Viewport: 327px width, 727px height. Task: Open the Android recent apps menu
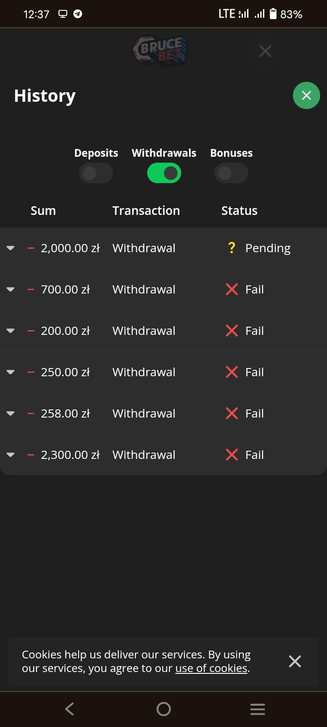[x=258, y=709]
